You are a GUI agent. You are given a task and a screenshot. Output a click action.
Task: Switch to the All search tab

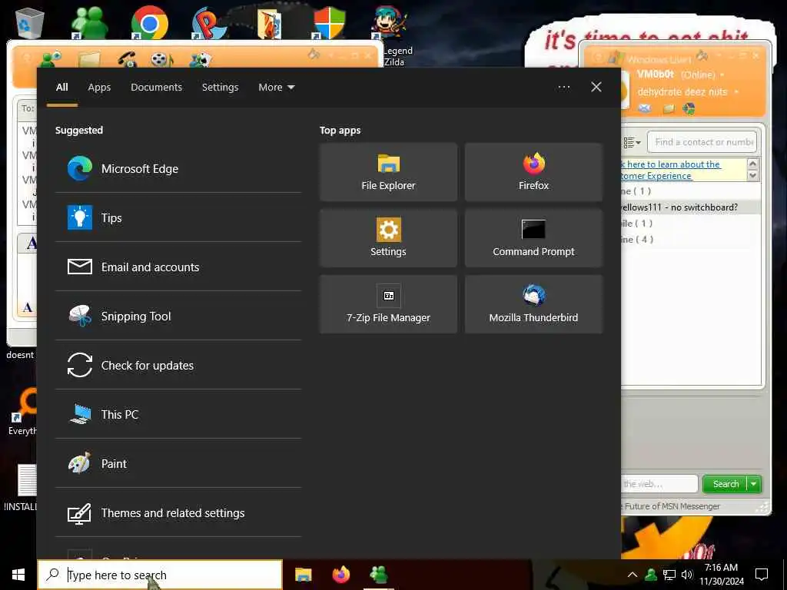[61, 88]
